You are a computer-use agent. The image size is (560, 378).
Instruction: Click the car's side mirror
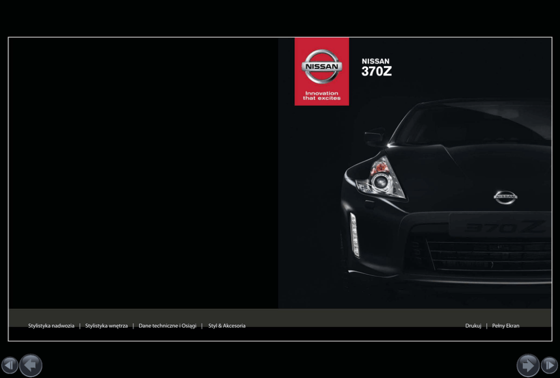pos(375,136)
